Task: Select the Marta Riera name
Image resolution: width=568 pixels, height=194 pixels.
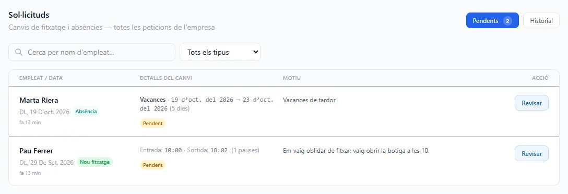Action: click(39, 100)
